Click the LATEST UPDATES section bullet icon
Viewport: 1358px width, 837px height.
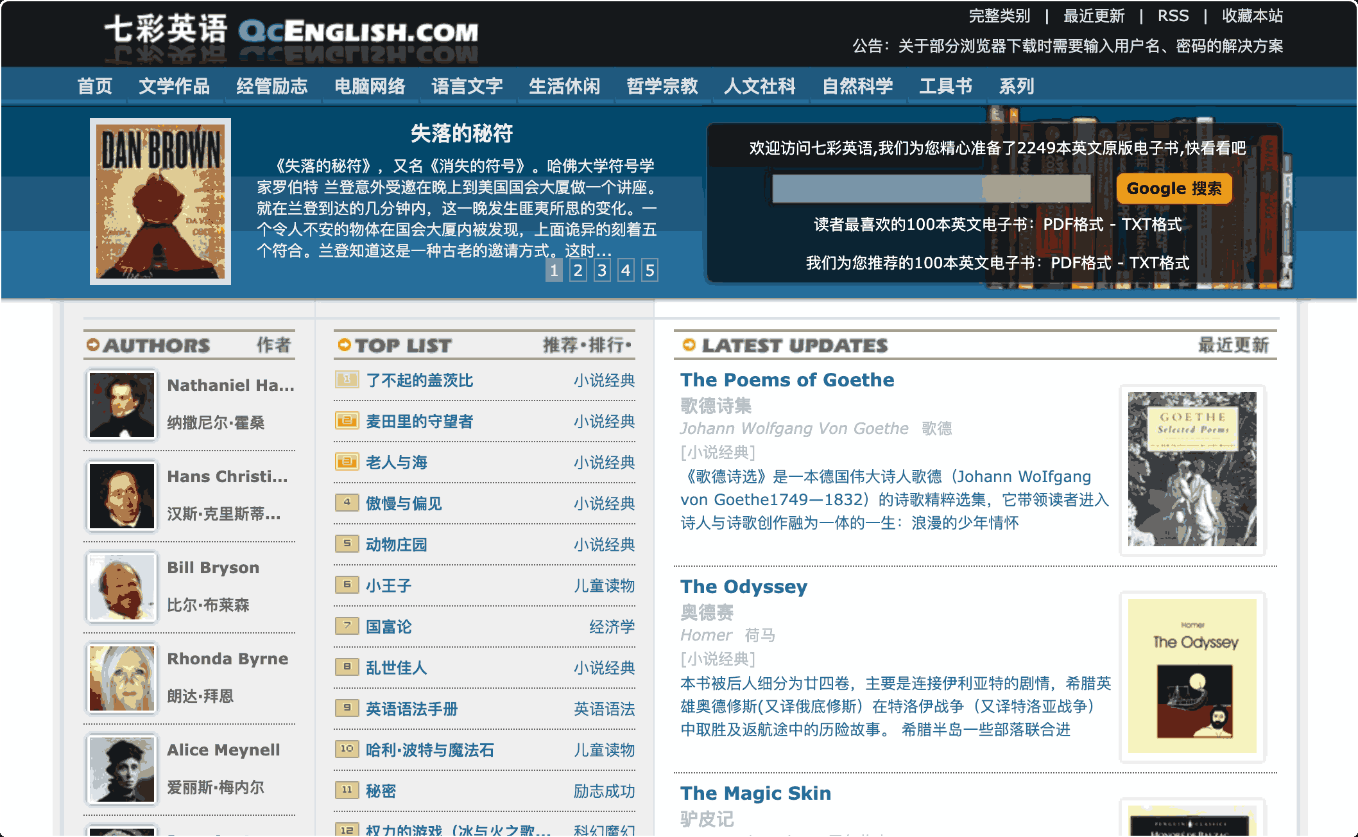point(688,345)
